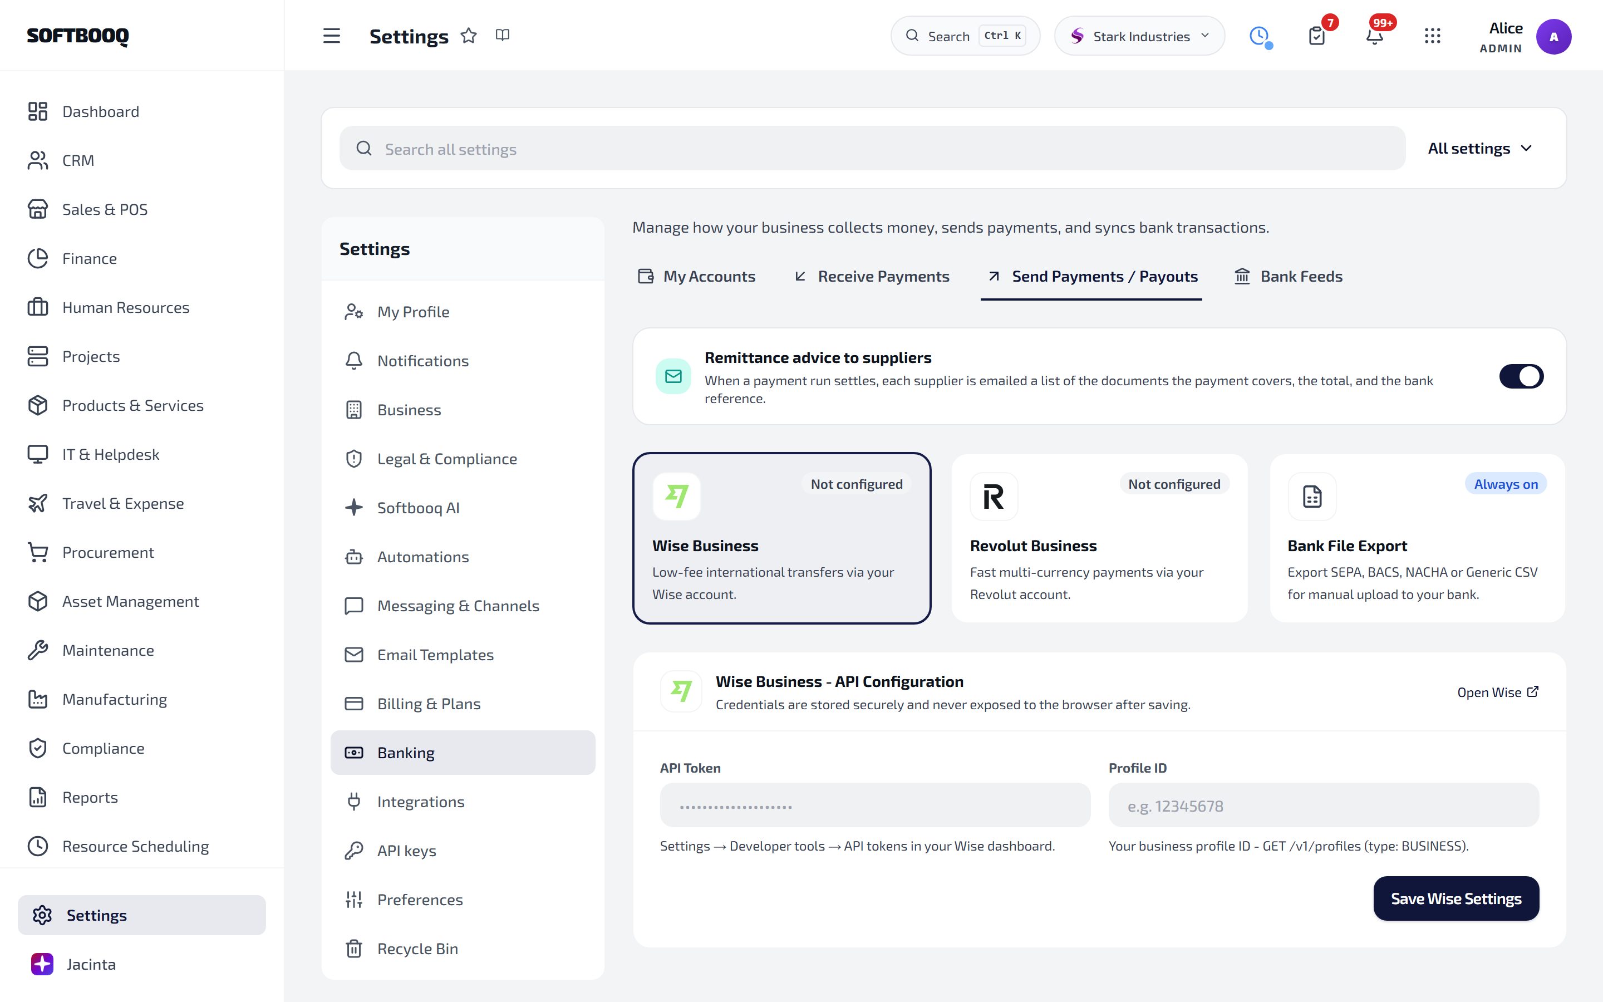This screenshot has height=1002, width=1603.
Task: Select Send Payments / Payouts tab
Action: 1091,276
